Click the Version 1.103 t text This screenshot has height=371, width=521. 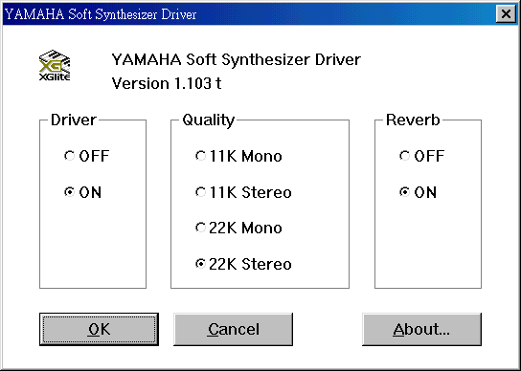(167, 83)
